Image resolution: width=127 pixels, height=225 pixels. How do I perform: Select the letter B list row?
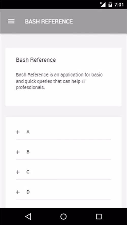click(63, 152)
